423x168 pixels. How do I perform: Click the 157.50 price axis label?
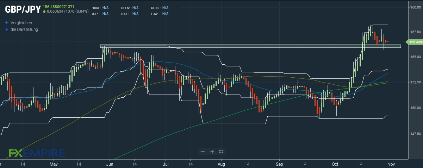[x=416, y=32]
